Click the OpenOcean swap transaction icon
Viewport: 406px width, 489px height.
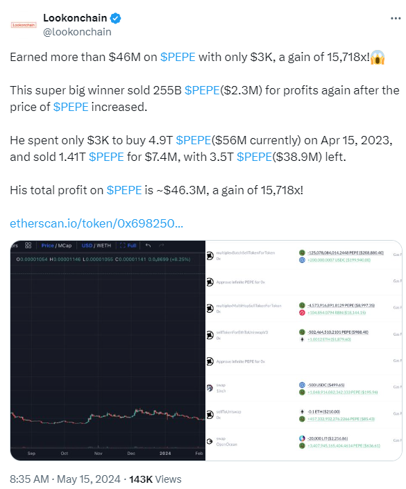(x=210, y=441)
